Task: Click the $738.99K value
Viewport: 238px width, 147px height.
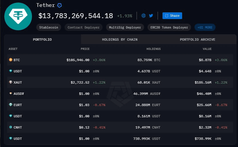Action: point(203,139)
